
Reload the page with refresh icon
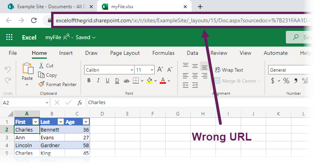coord(34,20)
